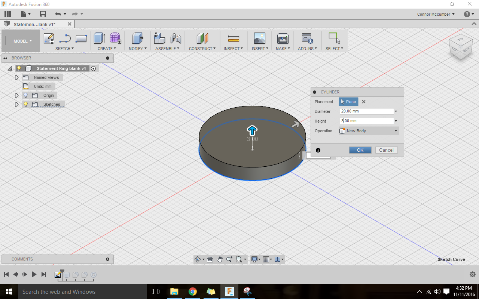Click the Height 3.00 mm input field
479x299 pixels.
367,121
